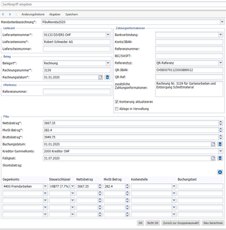Screen dimensions: 226x230
Task: Open Bankverbindung dropdown
Action: click(221, 35)
